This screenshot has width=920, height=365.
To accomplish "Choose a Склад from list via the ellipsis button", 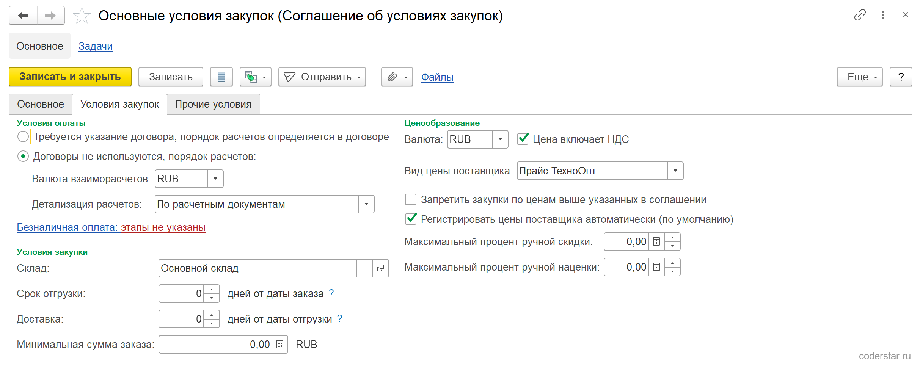I will 365,268.
